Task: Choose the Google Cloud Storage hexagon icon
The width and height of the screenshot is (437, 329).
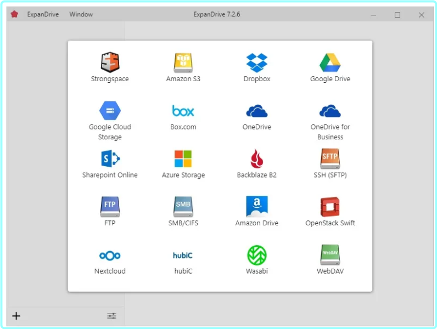Action: 110,111
